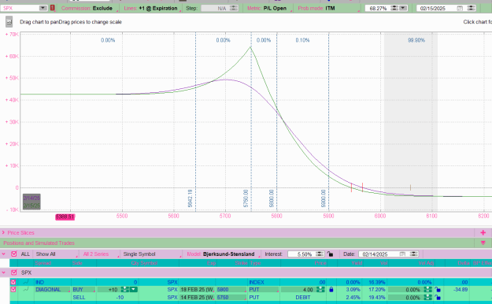Viewport: 492px width, 304px height.
Task: Open BUY side dropdown
Action: (83, 290)
